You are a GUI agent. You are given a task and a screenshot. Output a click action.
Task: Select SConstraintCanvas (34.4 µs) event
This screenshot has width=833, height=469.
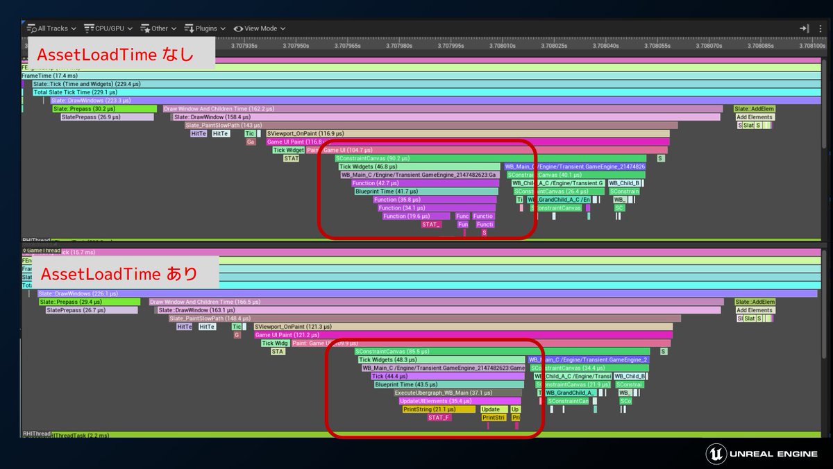pyautogui.click(x=589, y=368)
